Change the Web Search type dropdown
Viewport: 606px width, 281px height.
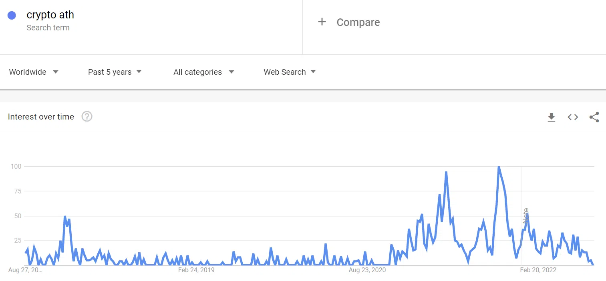pos(290,72)
